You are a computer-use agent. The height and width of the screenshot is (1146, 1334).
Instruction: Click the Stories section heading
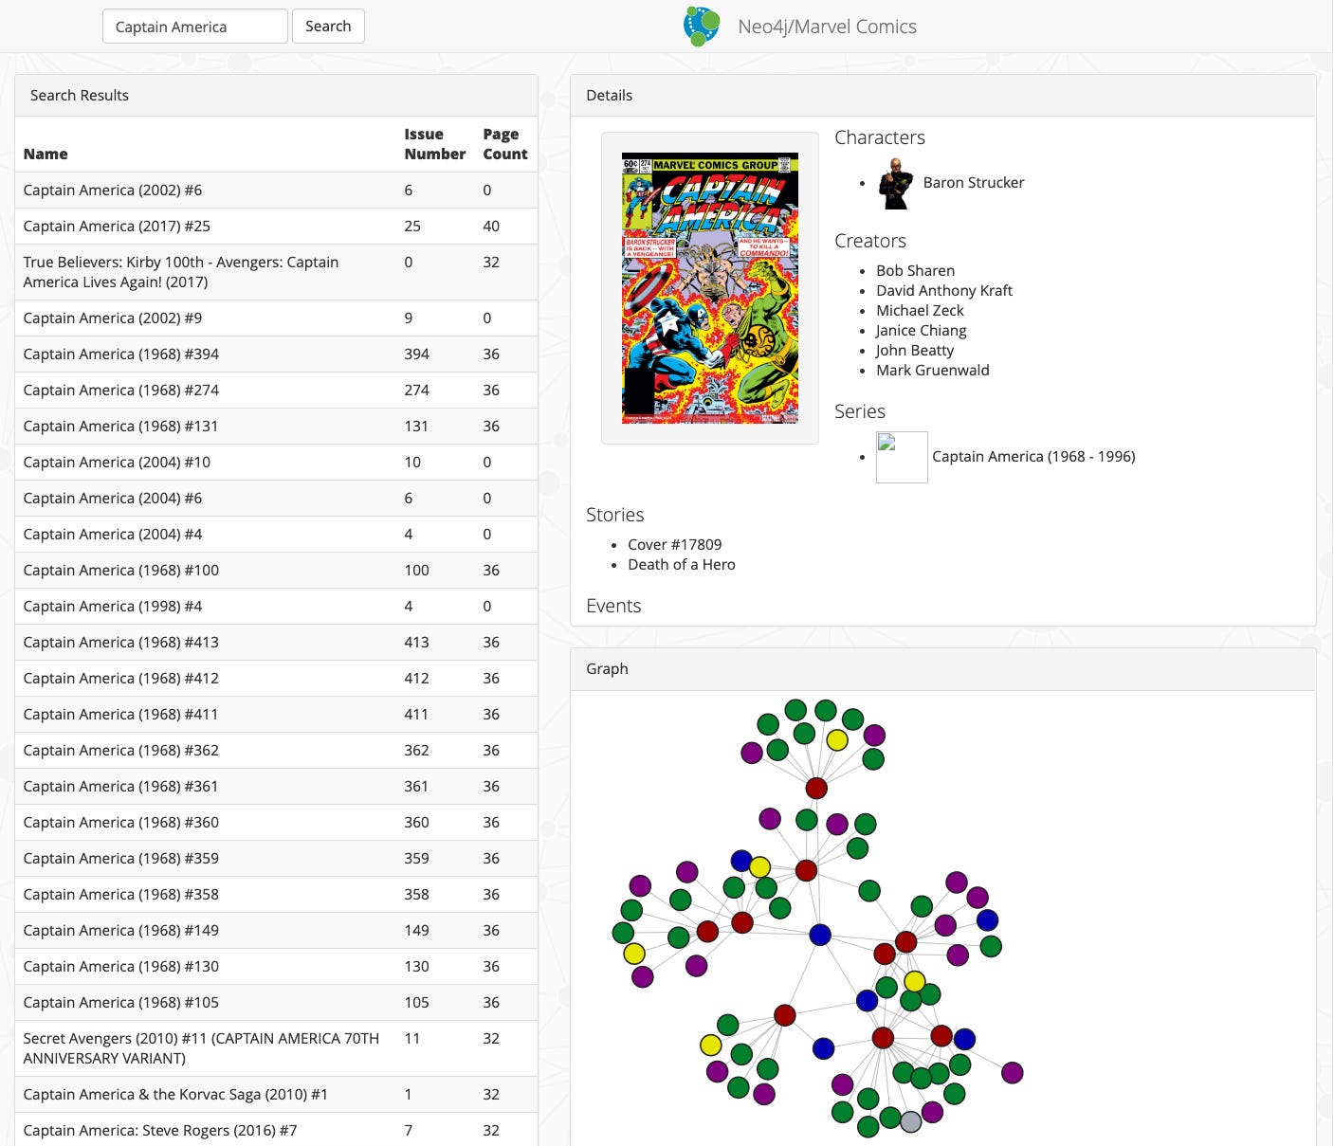[x=614, y=515]
